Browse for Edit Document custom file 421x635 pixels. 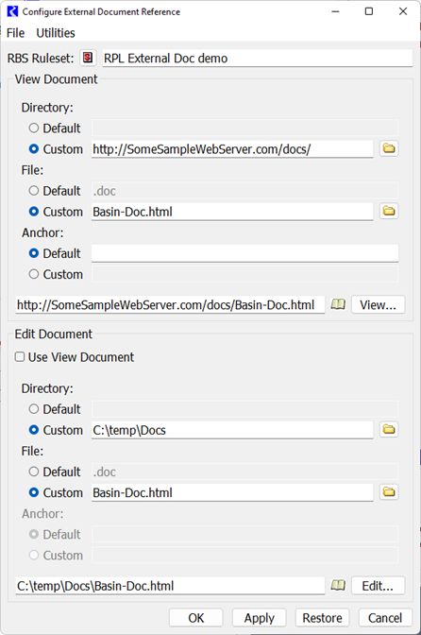coord(389,492)
